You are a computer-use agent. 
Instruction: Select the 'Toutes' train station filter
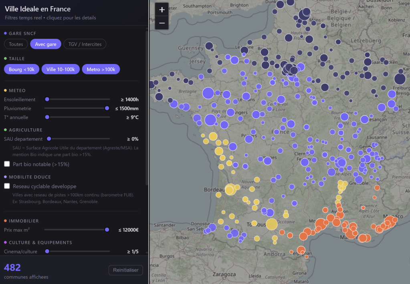click(16, 44)
